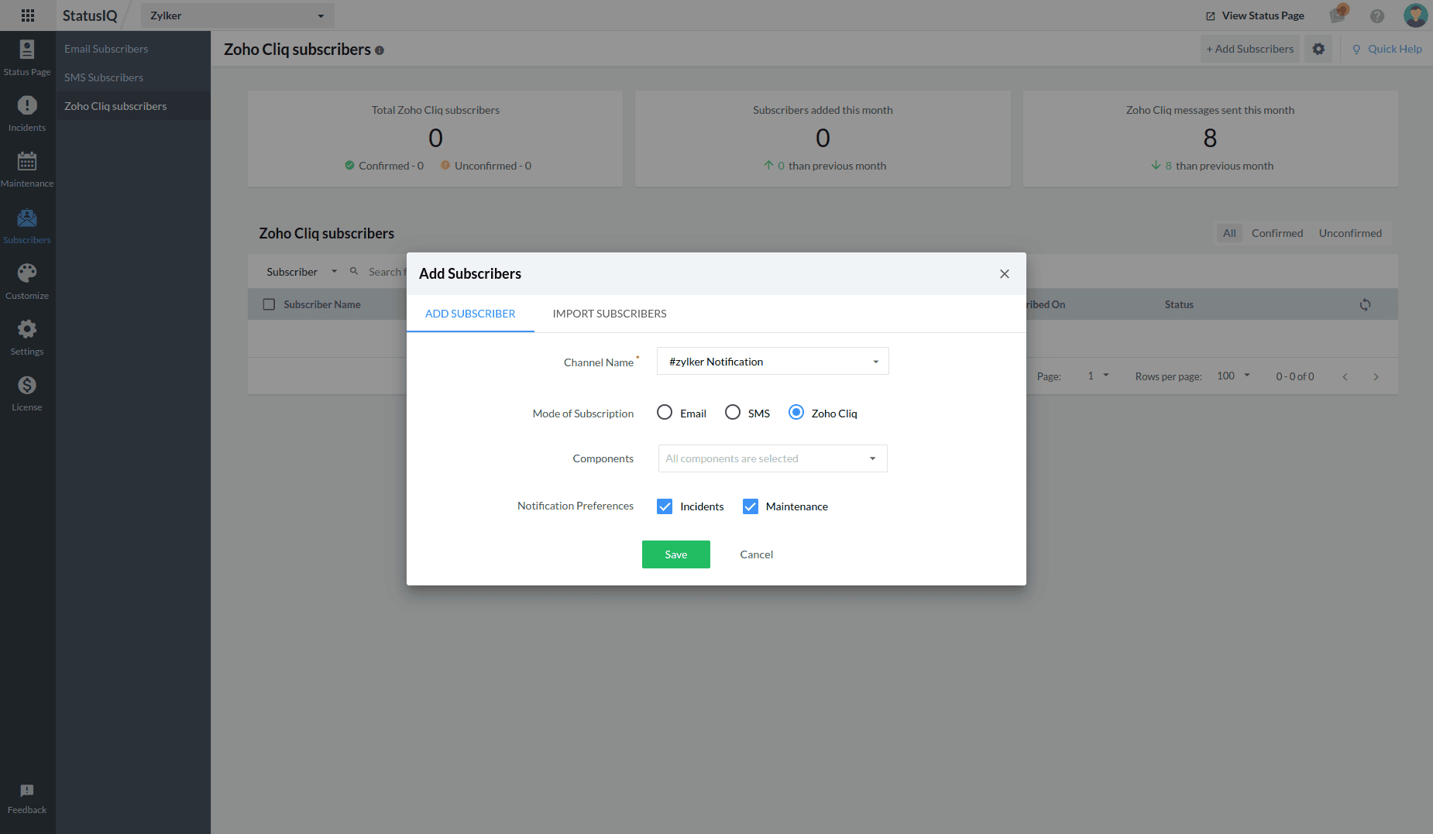This screenshot has width=1433, height=834.
Task: Select the SMS subscription radio button
Action: tap(733, 413)
